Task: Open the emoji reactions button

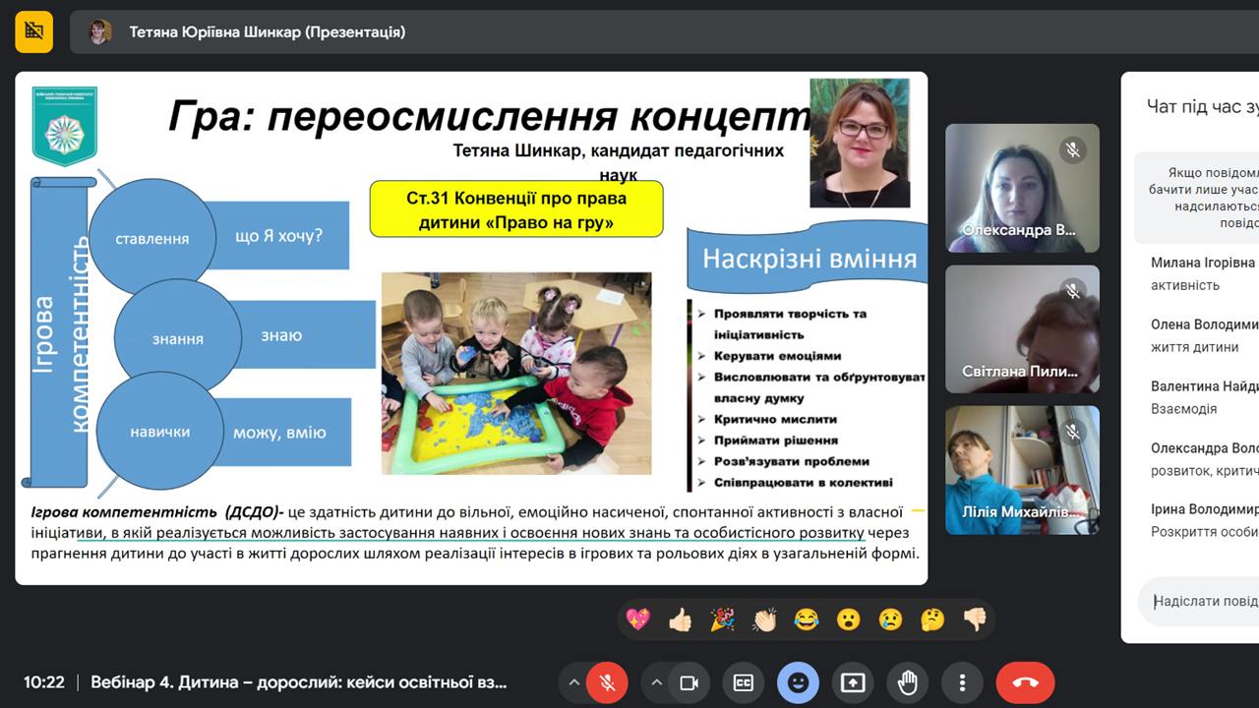Action: (x=798, y=682)
